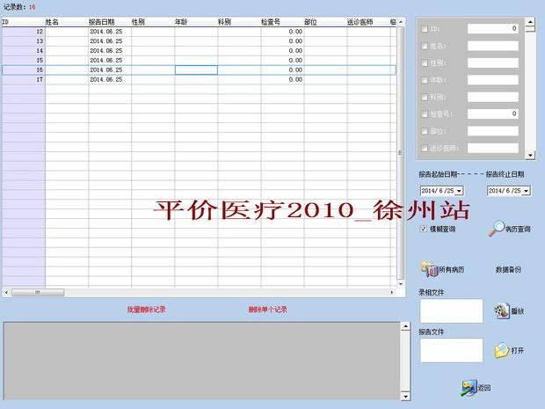Click the 报告日期 column header
The image size is (545, 409).
101,20
